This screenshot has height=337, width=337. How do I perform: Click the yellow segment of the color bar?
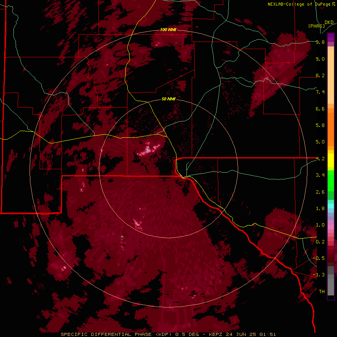pos(331,160)
